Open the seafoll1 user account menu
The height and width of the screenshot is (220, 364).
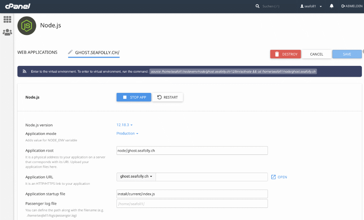[311, 6]
